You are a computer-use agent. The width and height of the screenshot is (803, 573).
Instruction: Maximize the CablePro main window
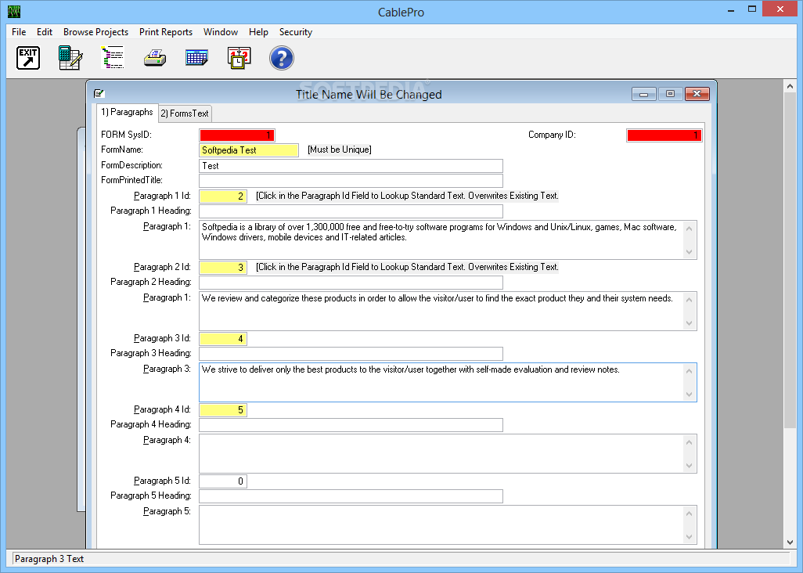click(752, 9)
